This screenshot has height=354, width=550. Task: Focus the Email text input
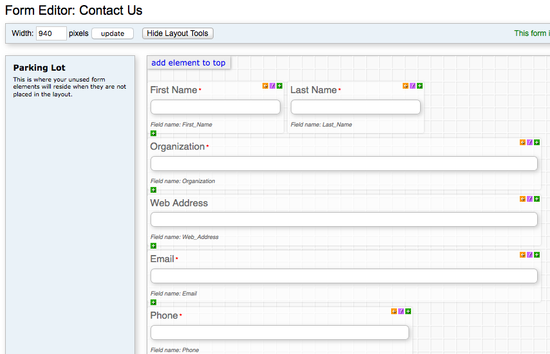coord(344,276)
